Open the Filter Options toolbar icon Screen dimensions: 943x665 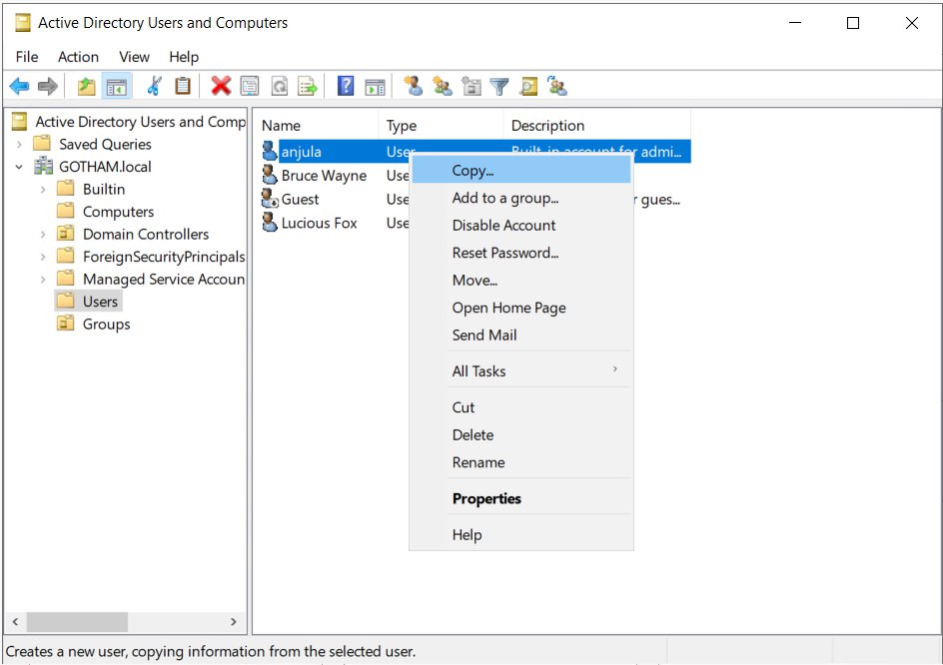click(498, 86)
